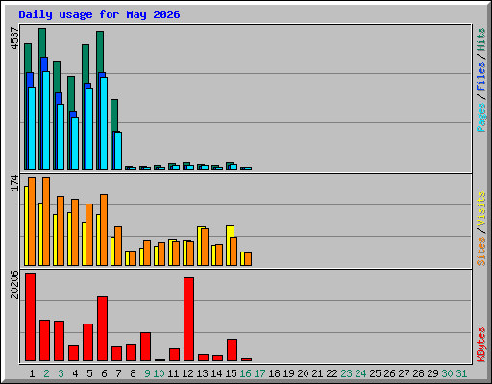The width and height of the screenshot is (492, 384).
Task: Click day 2 on the x-axis
Action: pos(46,373)
